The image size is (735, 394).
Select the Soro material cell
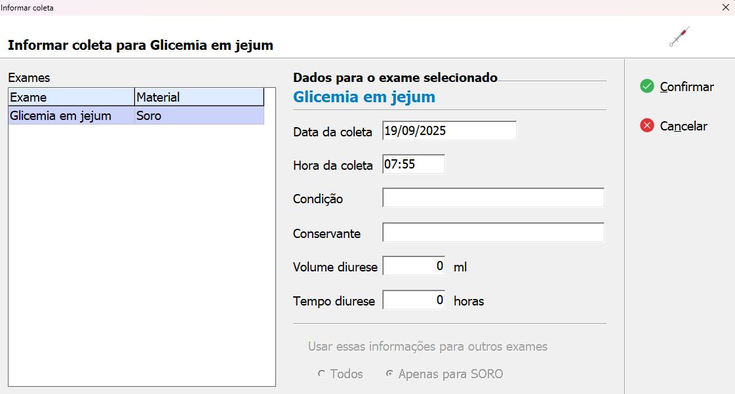coord(199,115)
